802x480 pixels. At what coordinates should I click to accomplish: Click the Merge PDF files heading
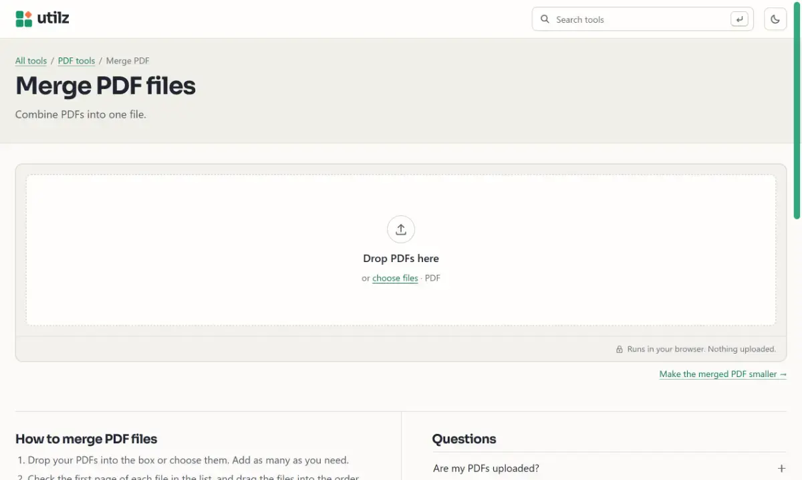tap(106, 86)
